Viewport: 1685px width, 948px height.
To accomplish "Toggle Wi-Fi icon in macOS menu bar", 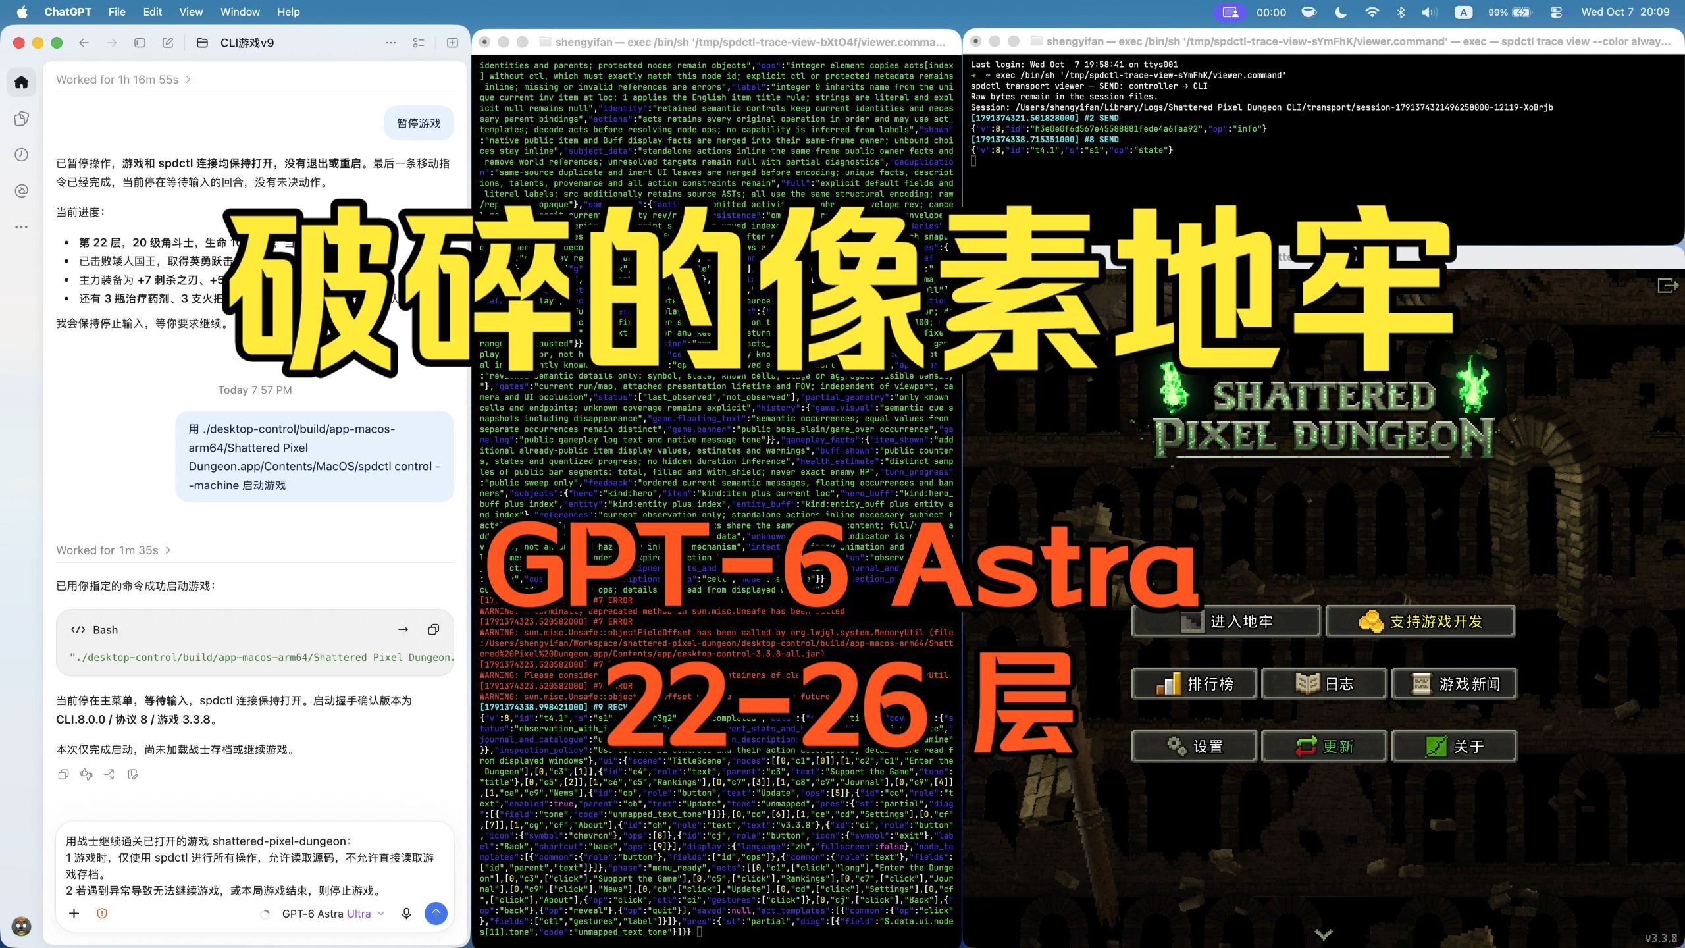I will 1372,12.
